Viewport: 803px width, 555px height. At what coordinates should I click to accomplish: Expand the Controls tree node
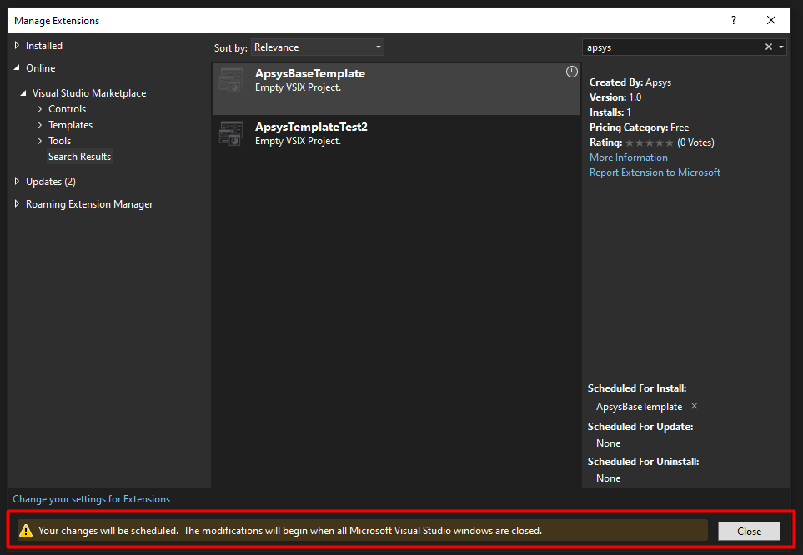[39, 109]
